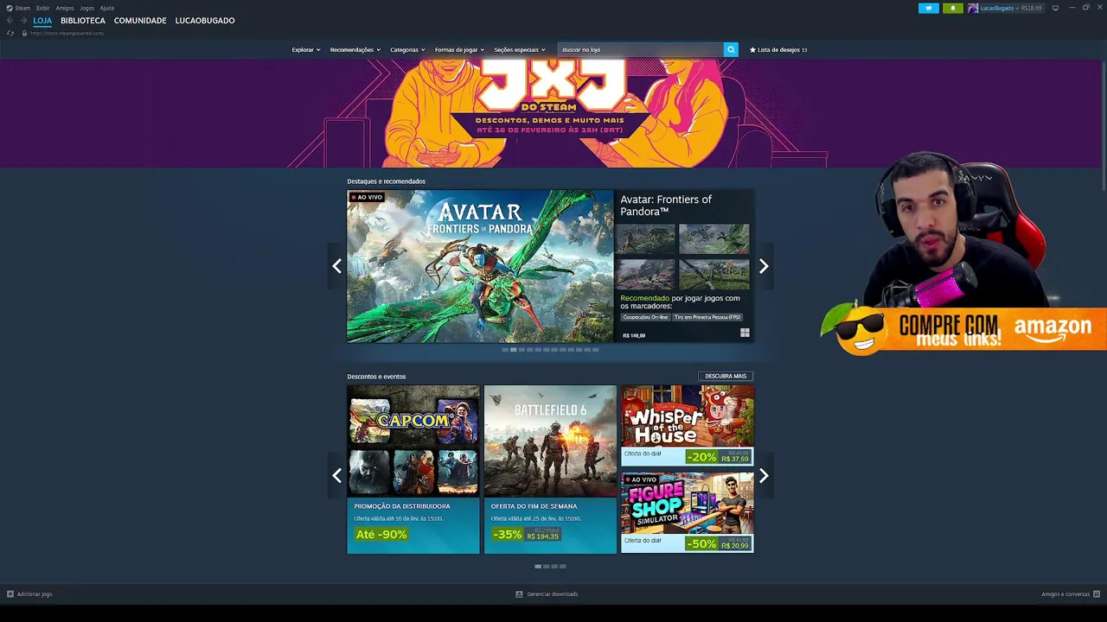Open the Amigos menu
Image resolution: width=1107 pixels, height=622 pixels.
65,8
